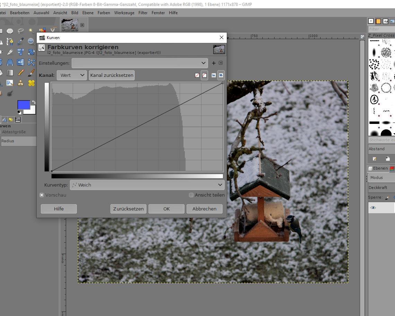
Task: Click the blue foreground color swatch
Action: 24,105
